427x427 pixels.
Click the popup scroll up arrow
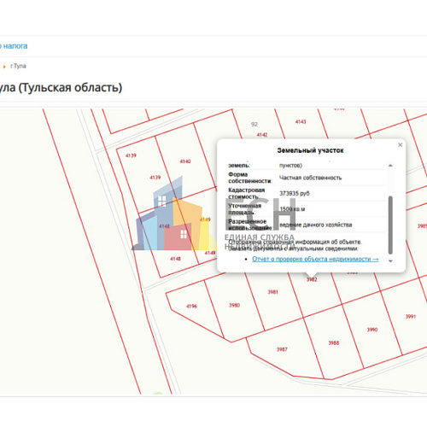tap(390, 166)
